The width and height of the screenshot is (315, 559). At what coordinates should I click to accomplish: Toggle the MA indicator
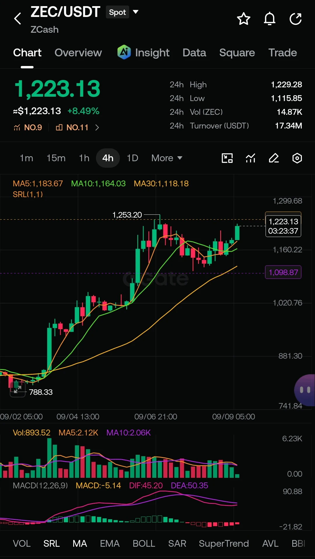click(80, 544)
